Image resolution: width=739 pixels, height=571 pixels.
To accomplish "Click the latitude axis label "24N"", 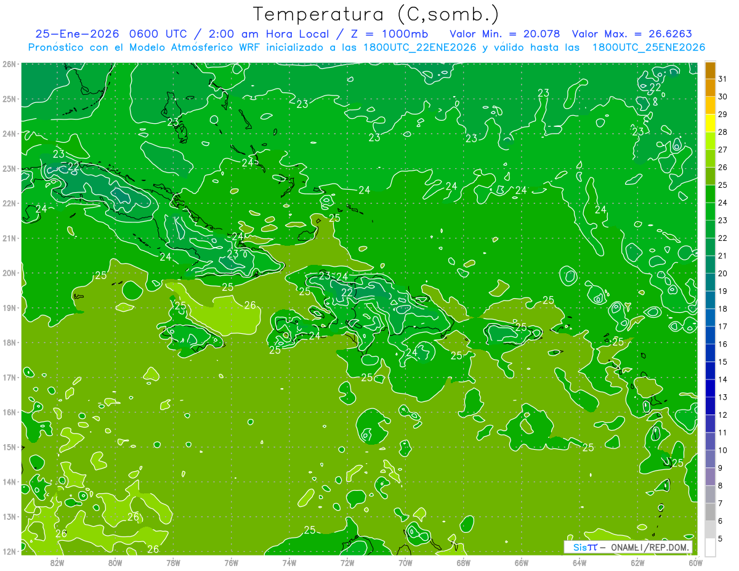I will coord(9,134).
